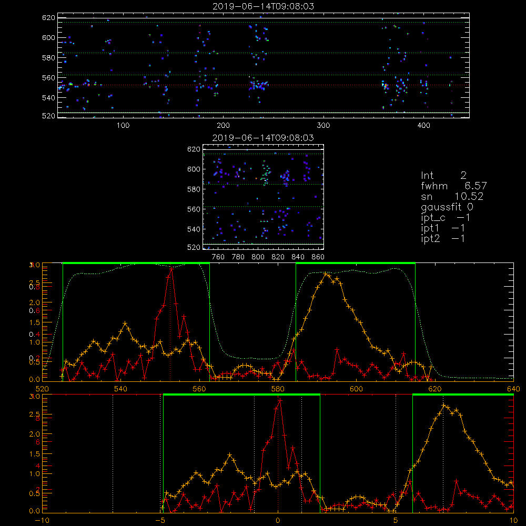This screenshot has height=526, width=526.
Task: Click x-axis label 640 on third plot
Action: pyautogui.click(x=513, y=389)
